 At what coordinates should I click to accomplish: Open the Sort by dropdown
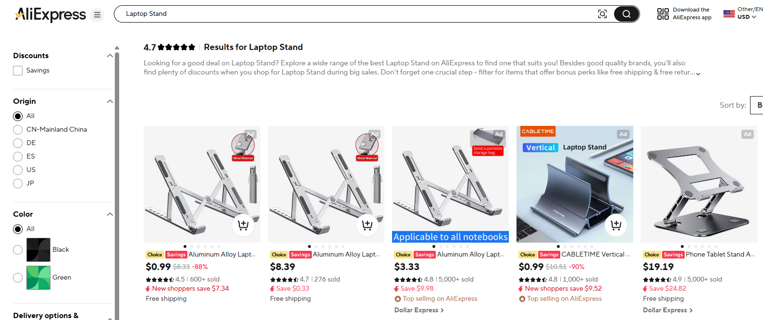756,105
